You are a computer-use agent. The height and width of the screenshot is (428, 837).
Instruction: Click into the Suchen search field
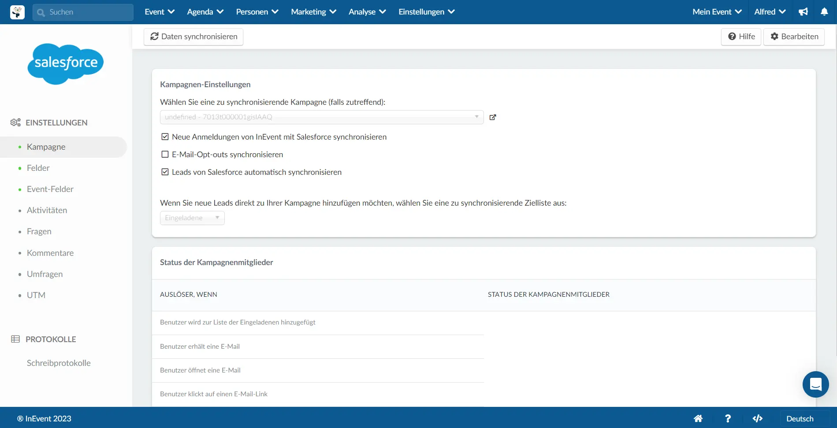83,12
